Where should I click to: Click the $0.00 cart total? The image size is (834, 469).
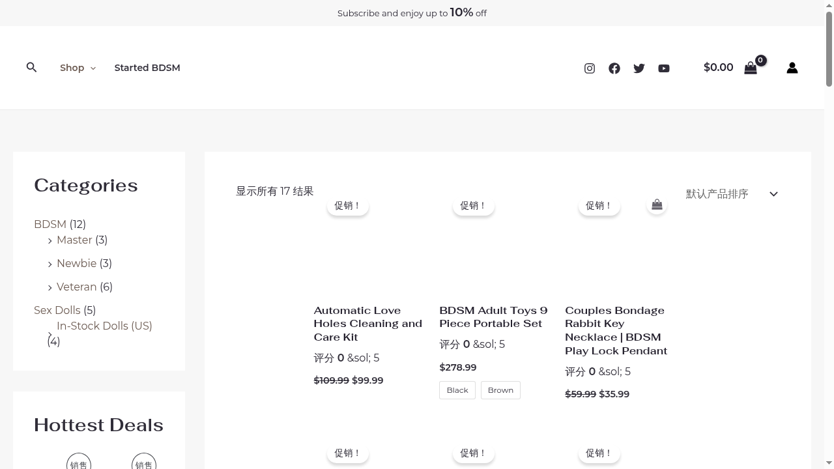(718, 68)
